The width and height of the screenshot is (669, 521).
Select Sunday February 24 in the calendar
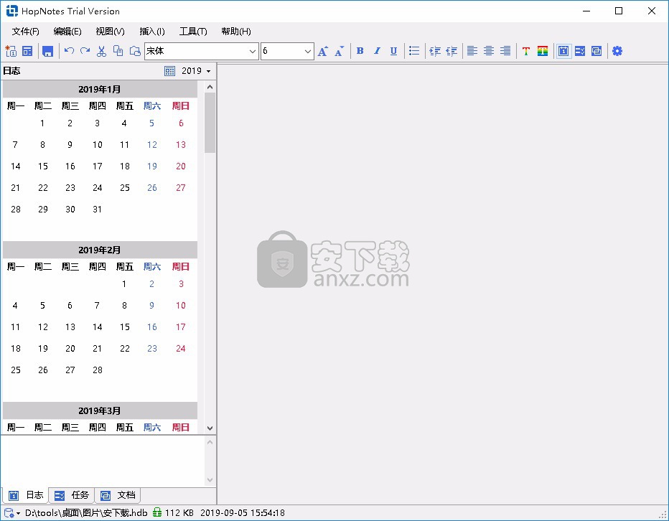(180, 349)
